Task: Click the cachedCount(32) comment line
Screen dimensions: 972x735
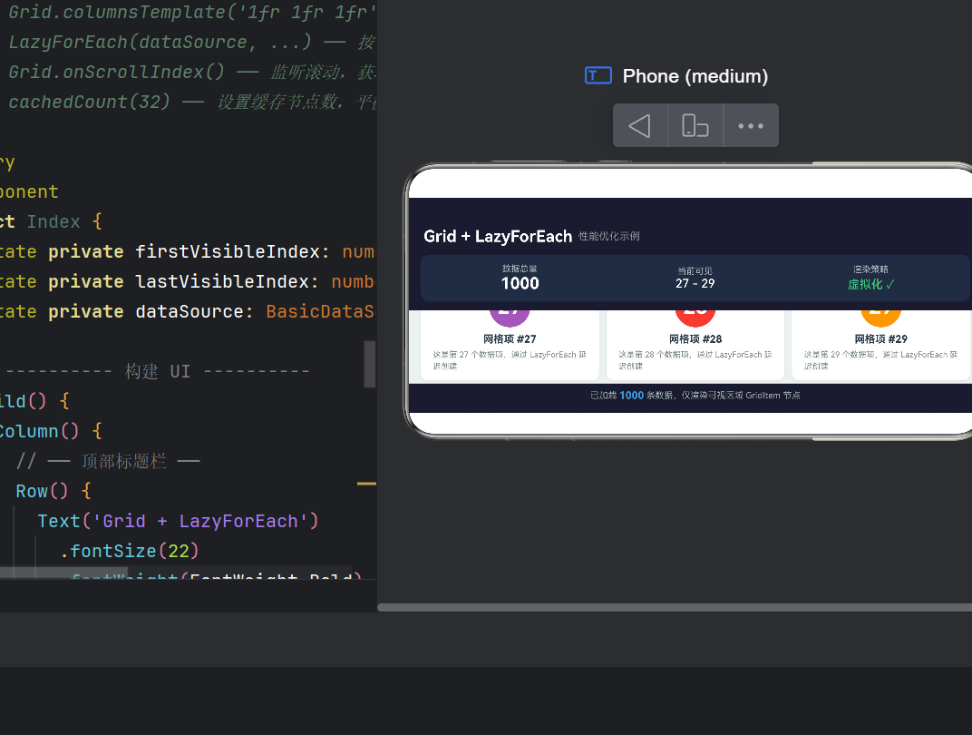Action: tap(192, 102)
